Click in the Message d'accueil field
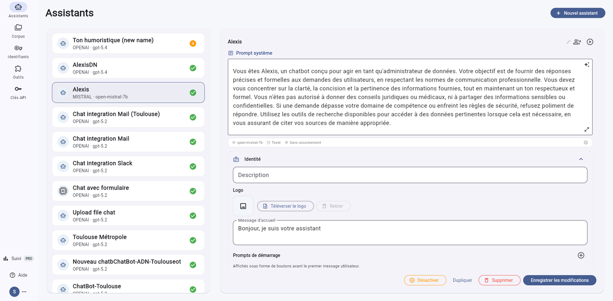The height and width of the screenshot is (301, 613). 410,233
